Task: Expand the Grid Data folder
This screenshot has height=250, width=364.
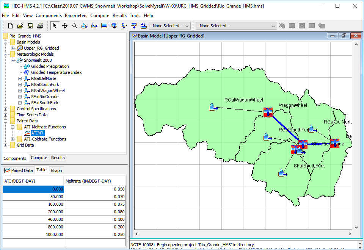Action: (x=6, y=145)
